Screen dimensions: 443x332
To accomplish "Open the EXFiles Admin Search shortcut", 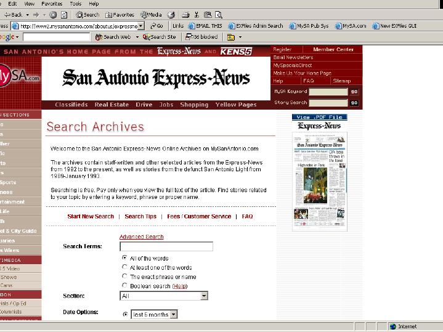I will pyautogui.click(x=256, y=26).
